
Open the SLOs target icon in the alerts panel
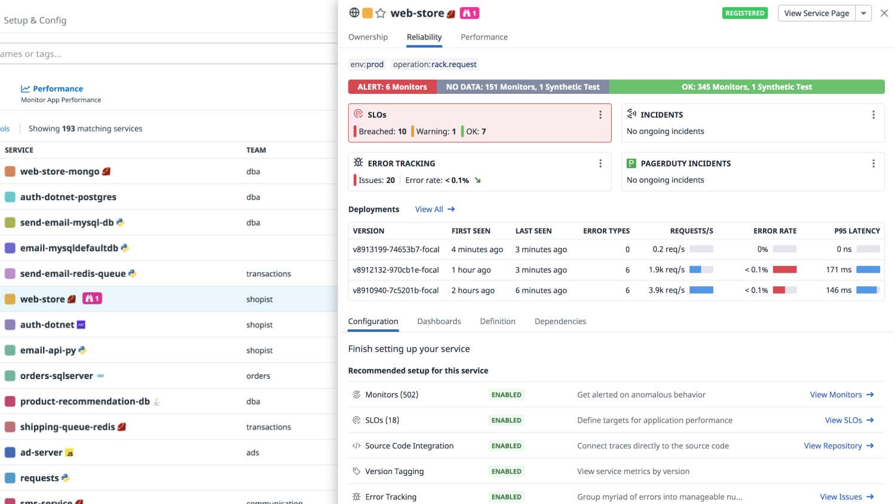tap(358, 114)
